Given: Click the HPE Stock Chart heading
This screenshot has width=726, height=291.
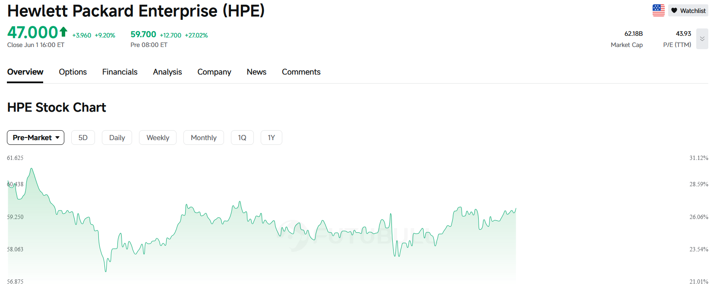Looking at the screenshot, I should pos(57,107).
